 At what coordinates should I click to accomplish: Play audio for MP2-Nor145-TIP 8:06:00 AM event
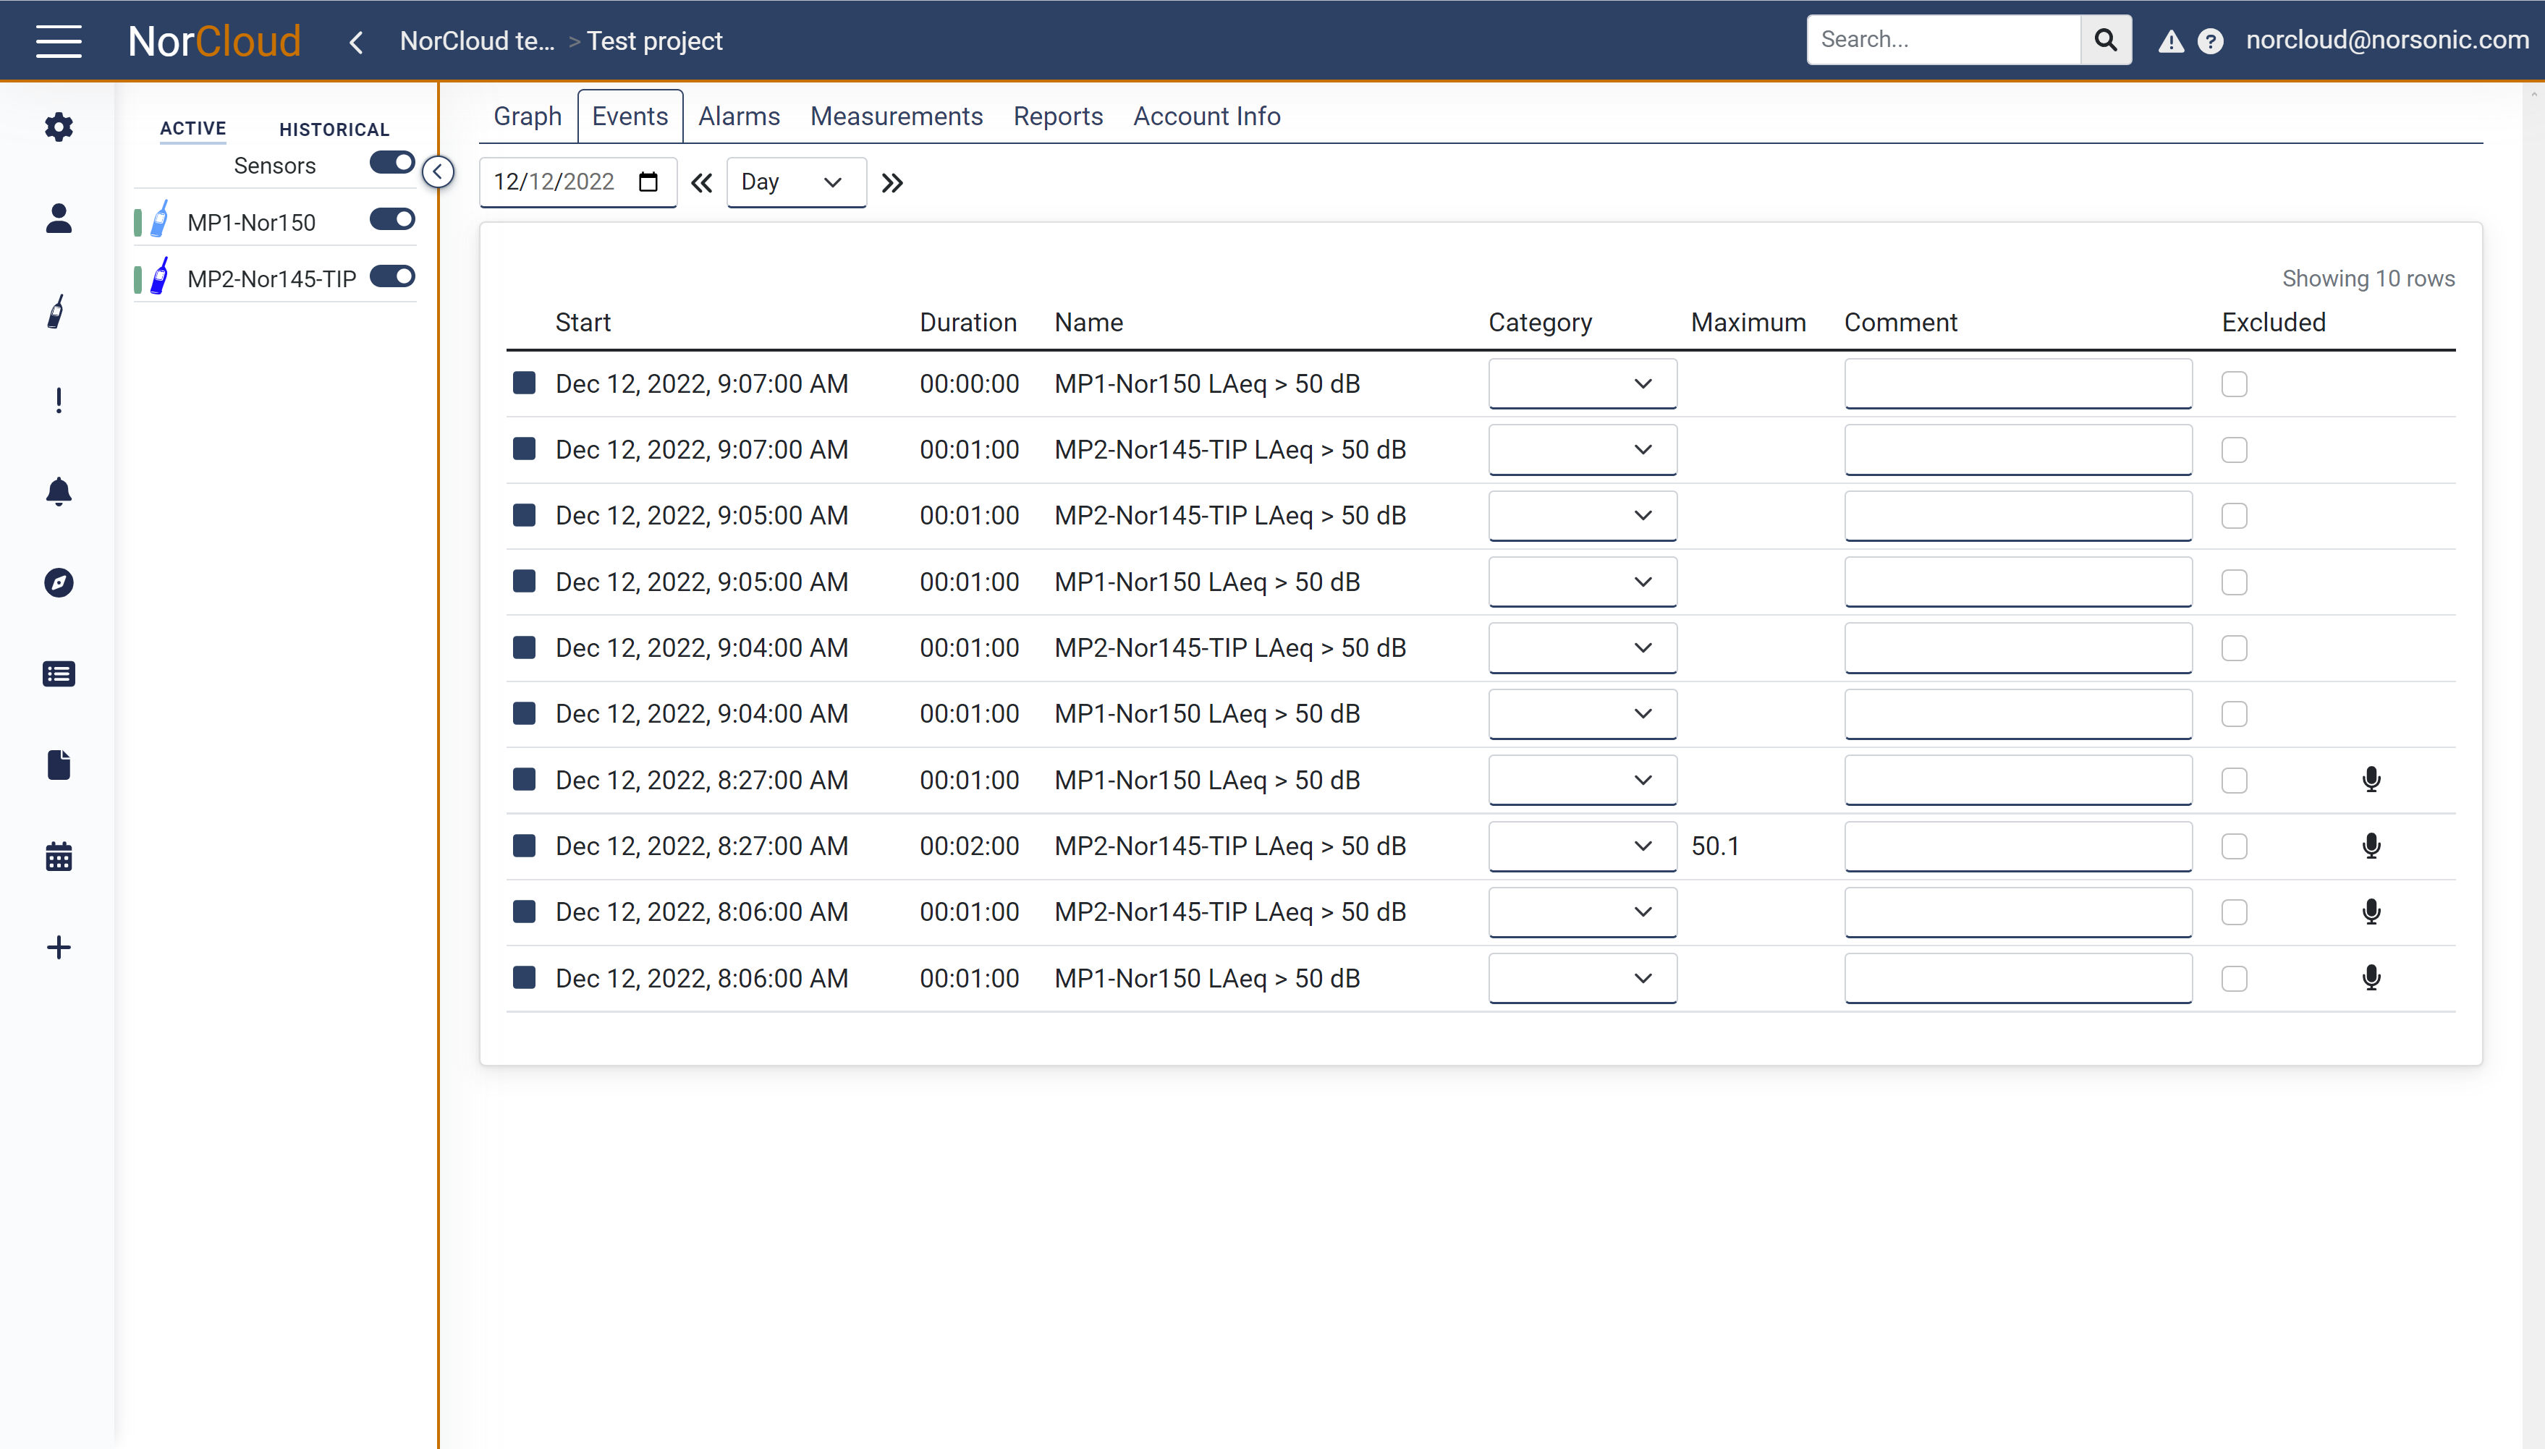[x=2371, y=912]
